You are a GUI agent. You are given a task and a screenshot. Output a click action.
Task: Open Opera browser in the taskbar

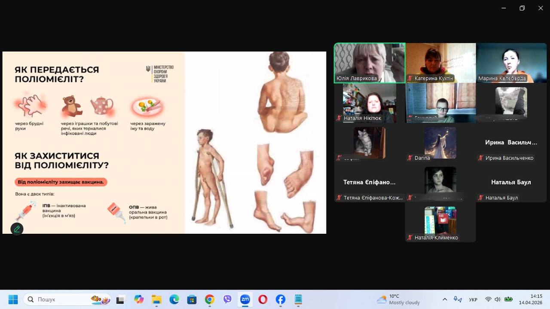pyautogui.click(x=263, y=300)
